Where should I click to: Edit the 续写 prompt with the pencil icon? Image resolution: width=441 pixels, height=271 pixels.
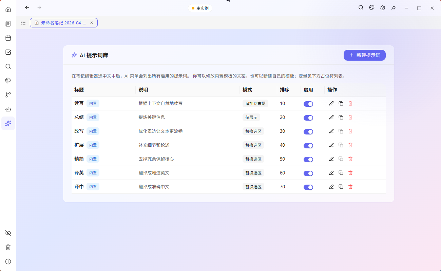pos(331,103)
